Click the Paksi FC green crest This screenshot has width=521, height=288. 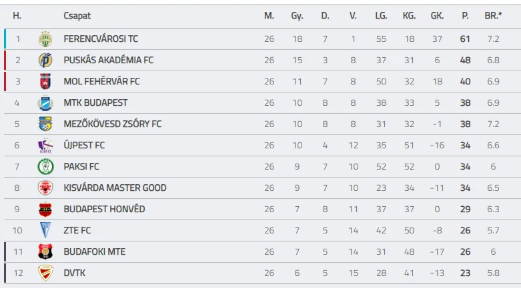(45, 167)
